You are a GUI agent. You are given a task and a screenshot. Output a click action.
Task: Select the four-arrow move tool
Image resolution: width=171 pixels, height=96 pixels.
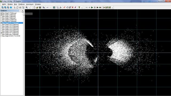20,7
